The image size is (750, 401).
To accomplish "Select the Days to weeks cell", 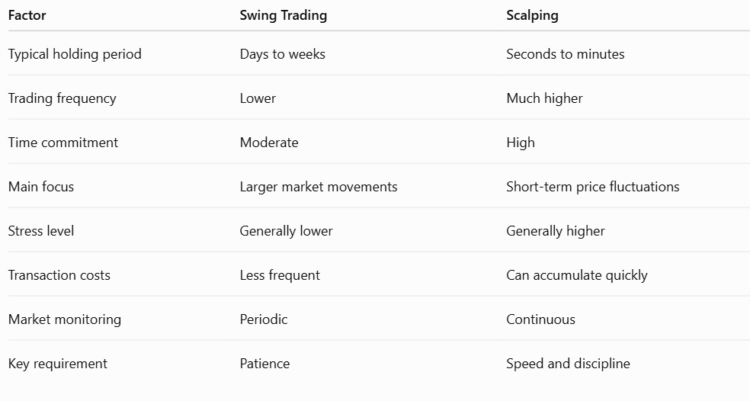I will (x=282, y=54).
